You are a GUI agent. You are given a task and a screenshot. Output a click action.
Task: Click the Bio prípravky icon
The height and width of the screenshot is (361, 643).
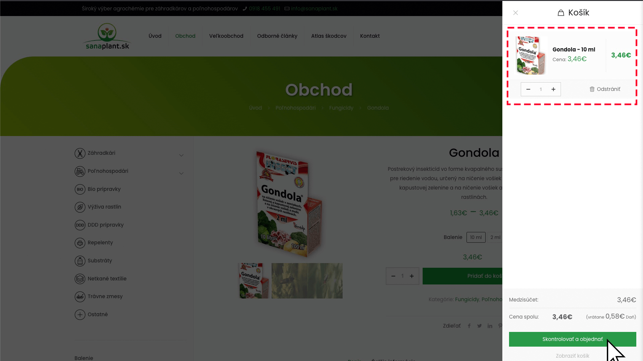(x=80, y=189)
